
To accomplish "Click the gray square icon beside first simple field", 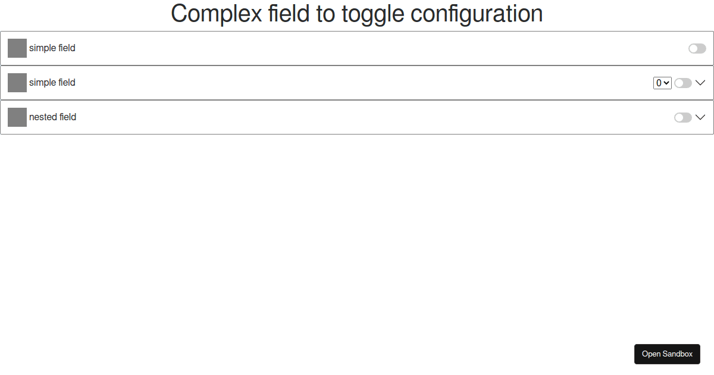I will click(x=17, y=48).
